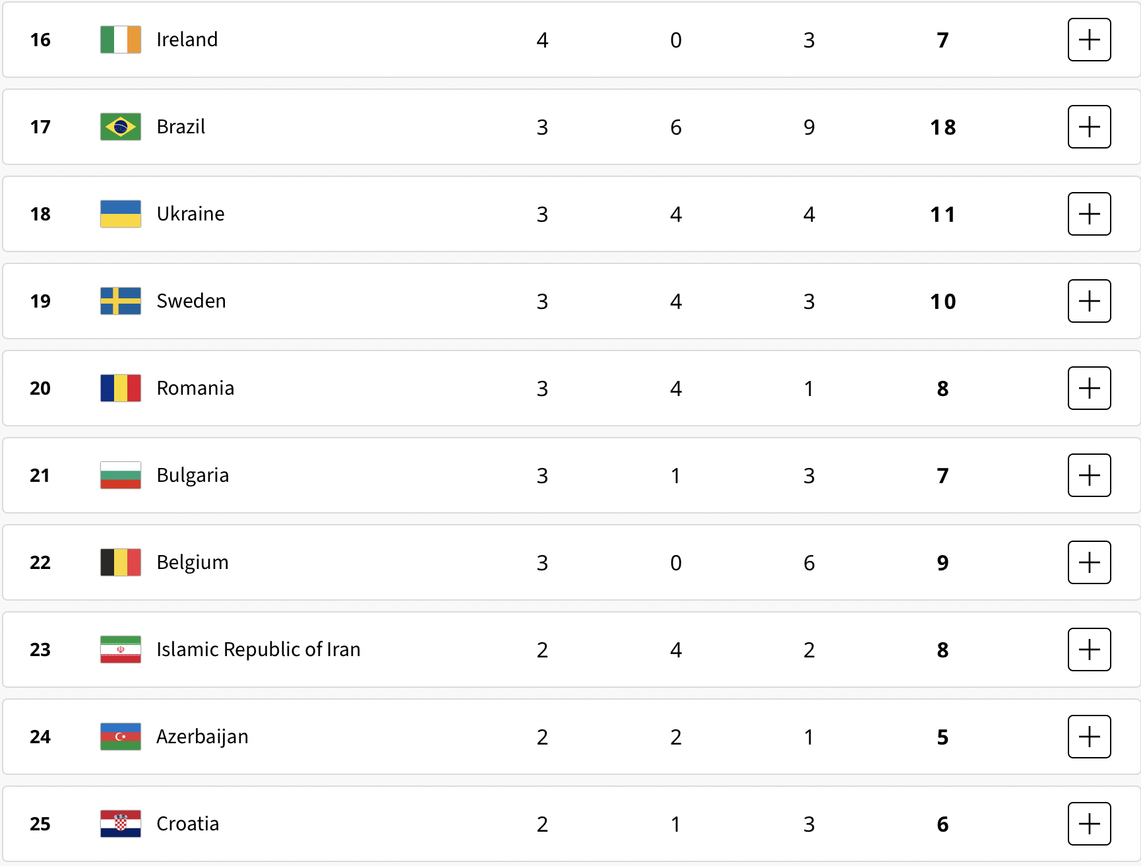Select the Ukraine flag
The image size is (1141, 866).
[121, 214]
